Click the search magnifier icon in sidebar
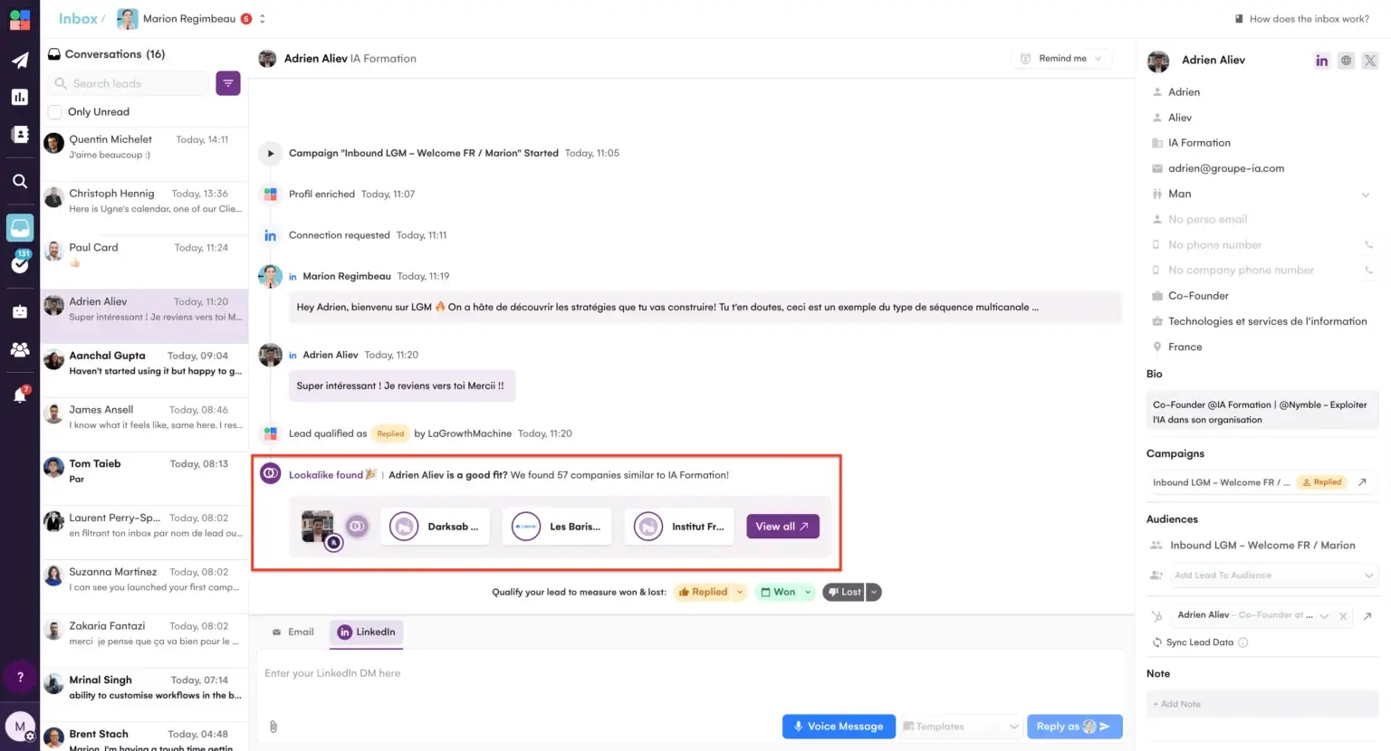 (20, 181)
